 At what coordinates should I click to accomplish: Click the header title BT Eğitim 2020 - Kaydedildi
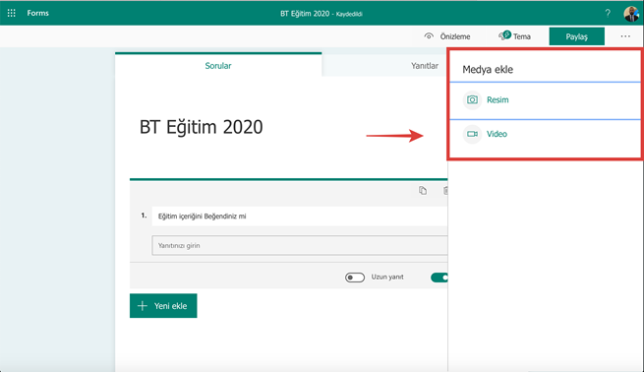click(322, 14)
